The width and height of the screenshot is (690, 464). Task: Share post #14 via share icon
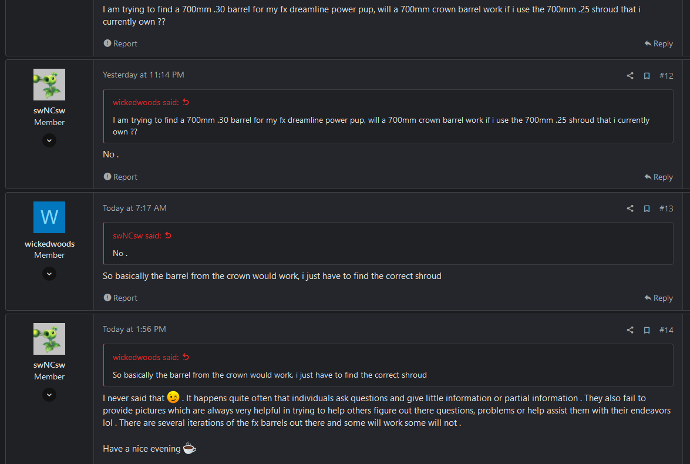point(630,330)
